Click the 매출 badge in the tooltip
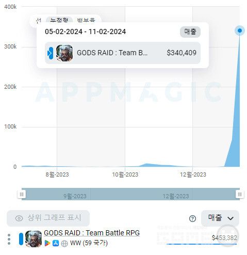 pos(190,32)
